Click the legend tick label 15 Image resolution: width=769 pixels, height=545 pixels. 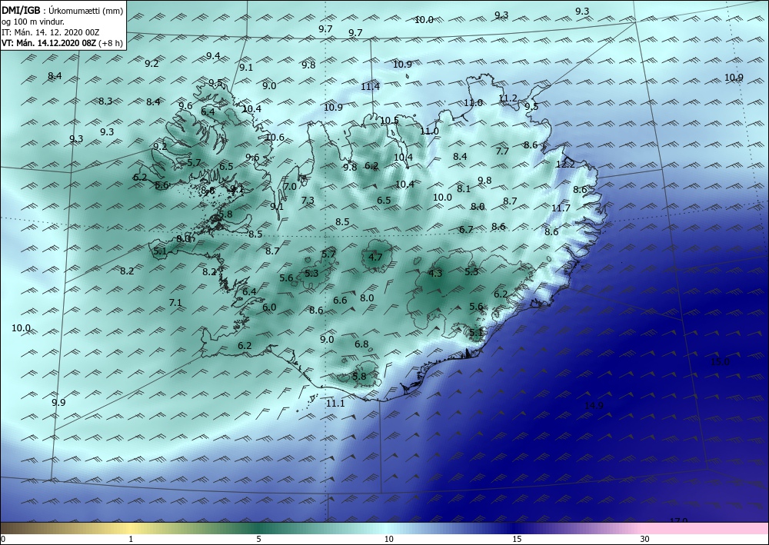coord(517,540)
